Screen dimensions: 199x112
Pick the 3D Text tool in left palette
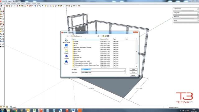tap(3, 34)
